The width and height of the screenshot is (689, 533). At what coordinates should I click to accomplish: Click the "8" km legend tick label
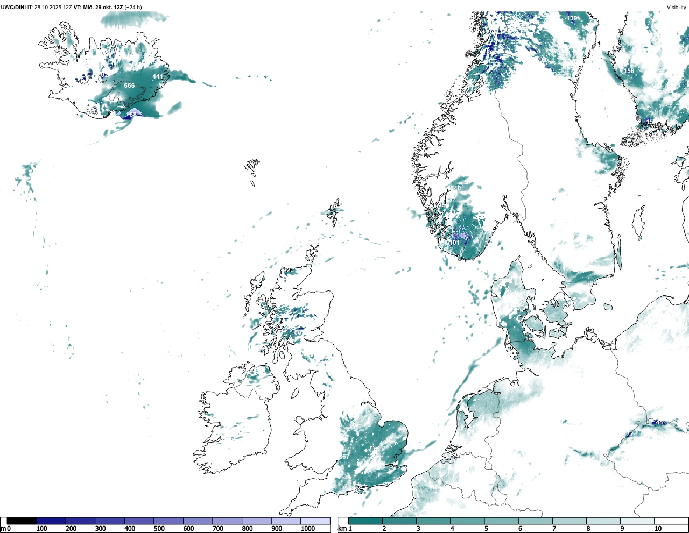(x=588, y=529)
